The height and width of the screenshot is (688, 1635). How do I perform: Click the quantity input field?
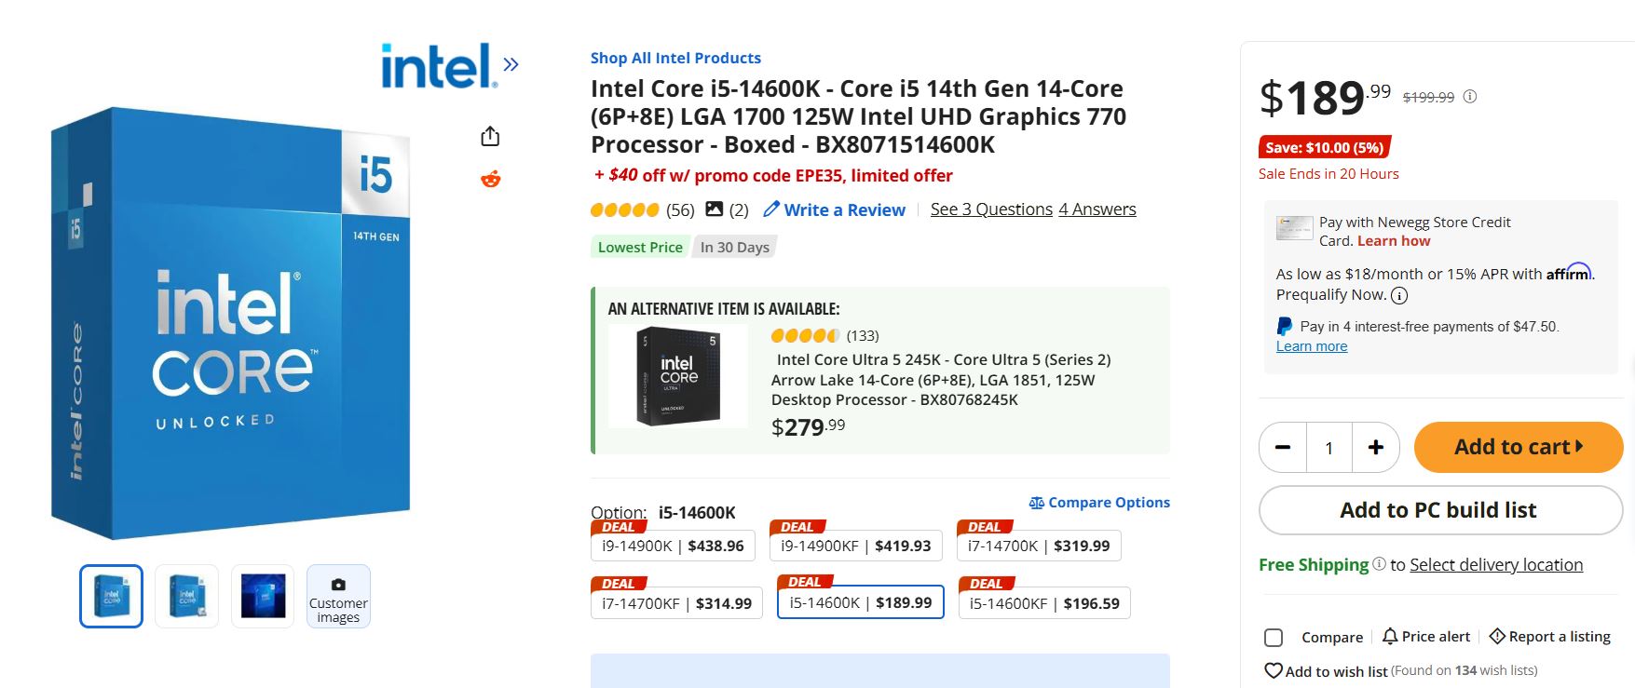point(1328,447)
